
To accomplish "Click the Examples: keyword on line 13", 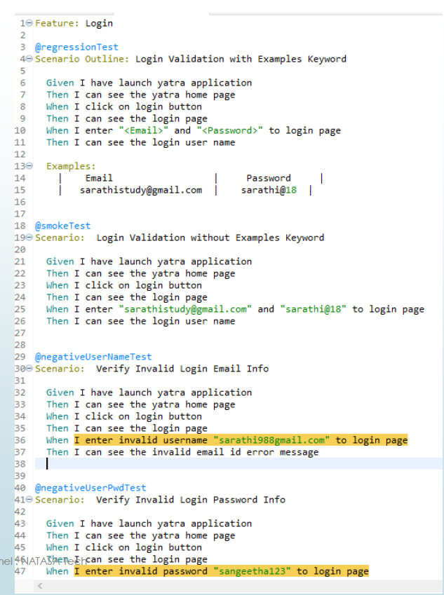I will coord(71,166).
